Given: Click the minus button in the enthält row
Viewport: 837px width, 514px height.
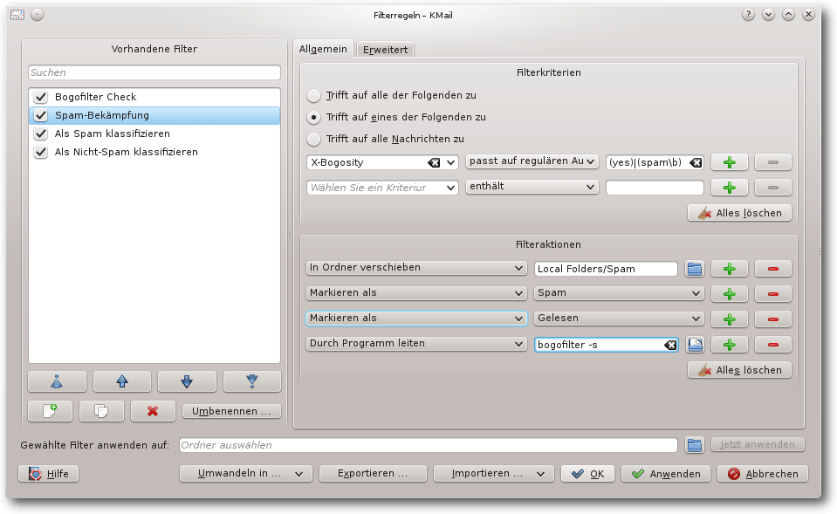Looking at the screenshot, I should pyautogui.click(x=773, y=188).
